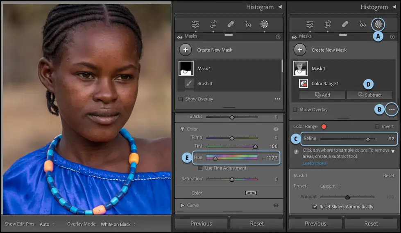Click the circled Masking tool icon
The image size is (401, 233).
coord(378,24)
